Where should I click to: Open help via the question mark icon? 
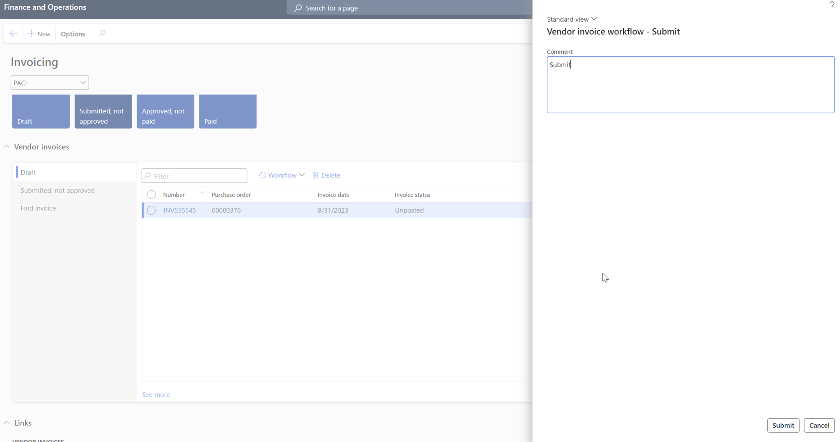click(x=832, y=5)
